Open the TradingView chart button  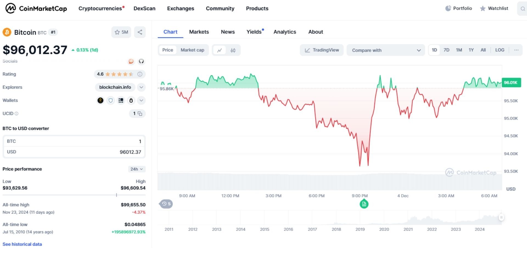click(322, 50)
